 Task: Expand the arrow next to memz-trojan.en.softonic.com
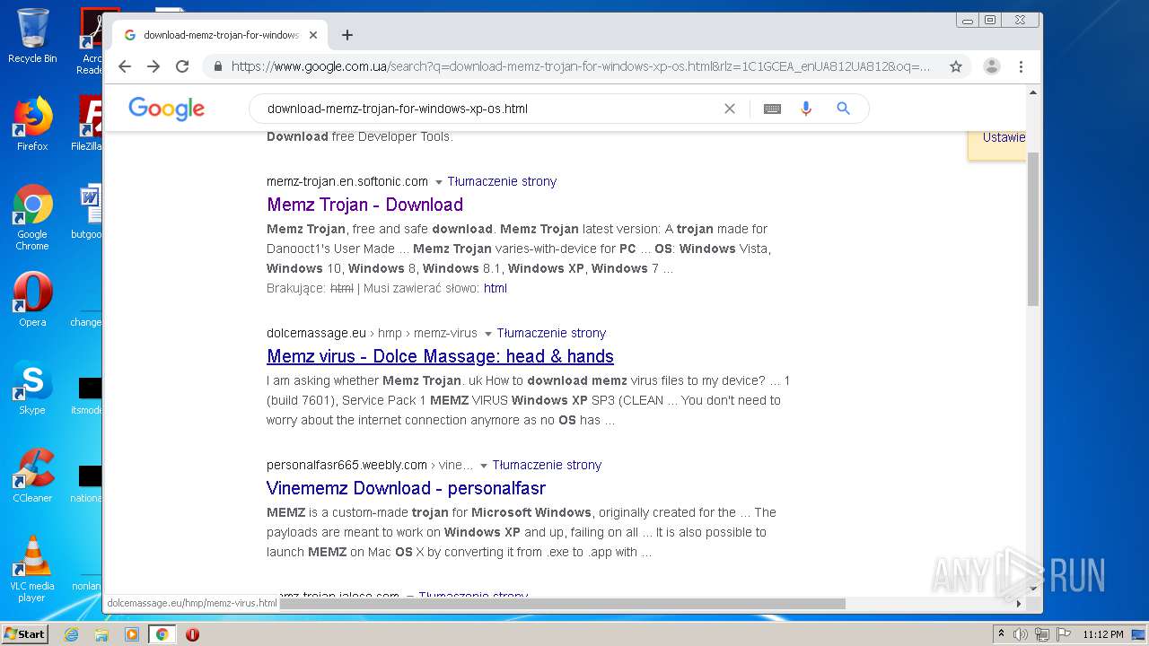click(439, 182)
